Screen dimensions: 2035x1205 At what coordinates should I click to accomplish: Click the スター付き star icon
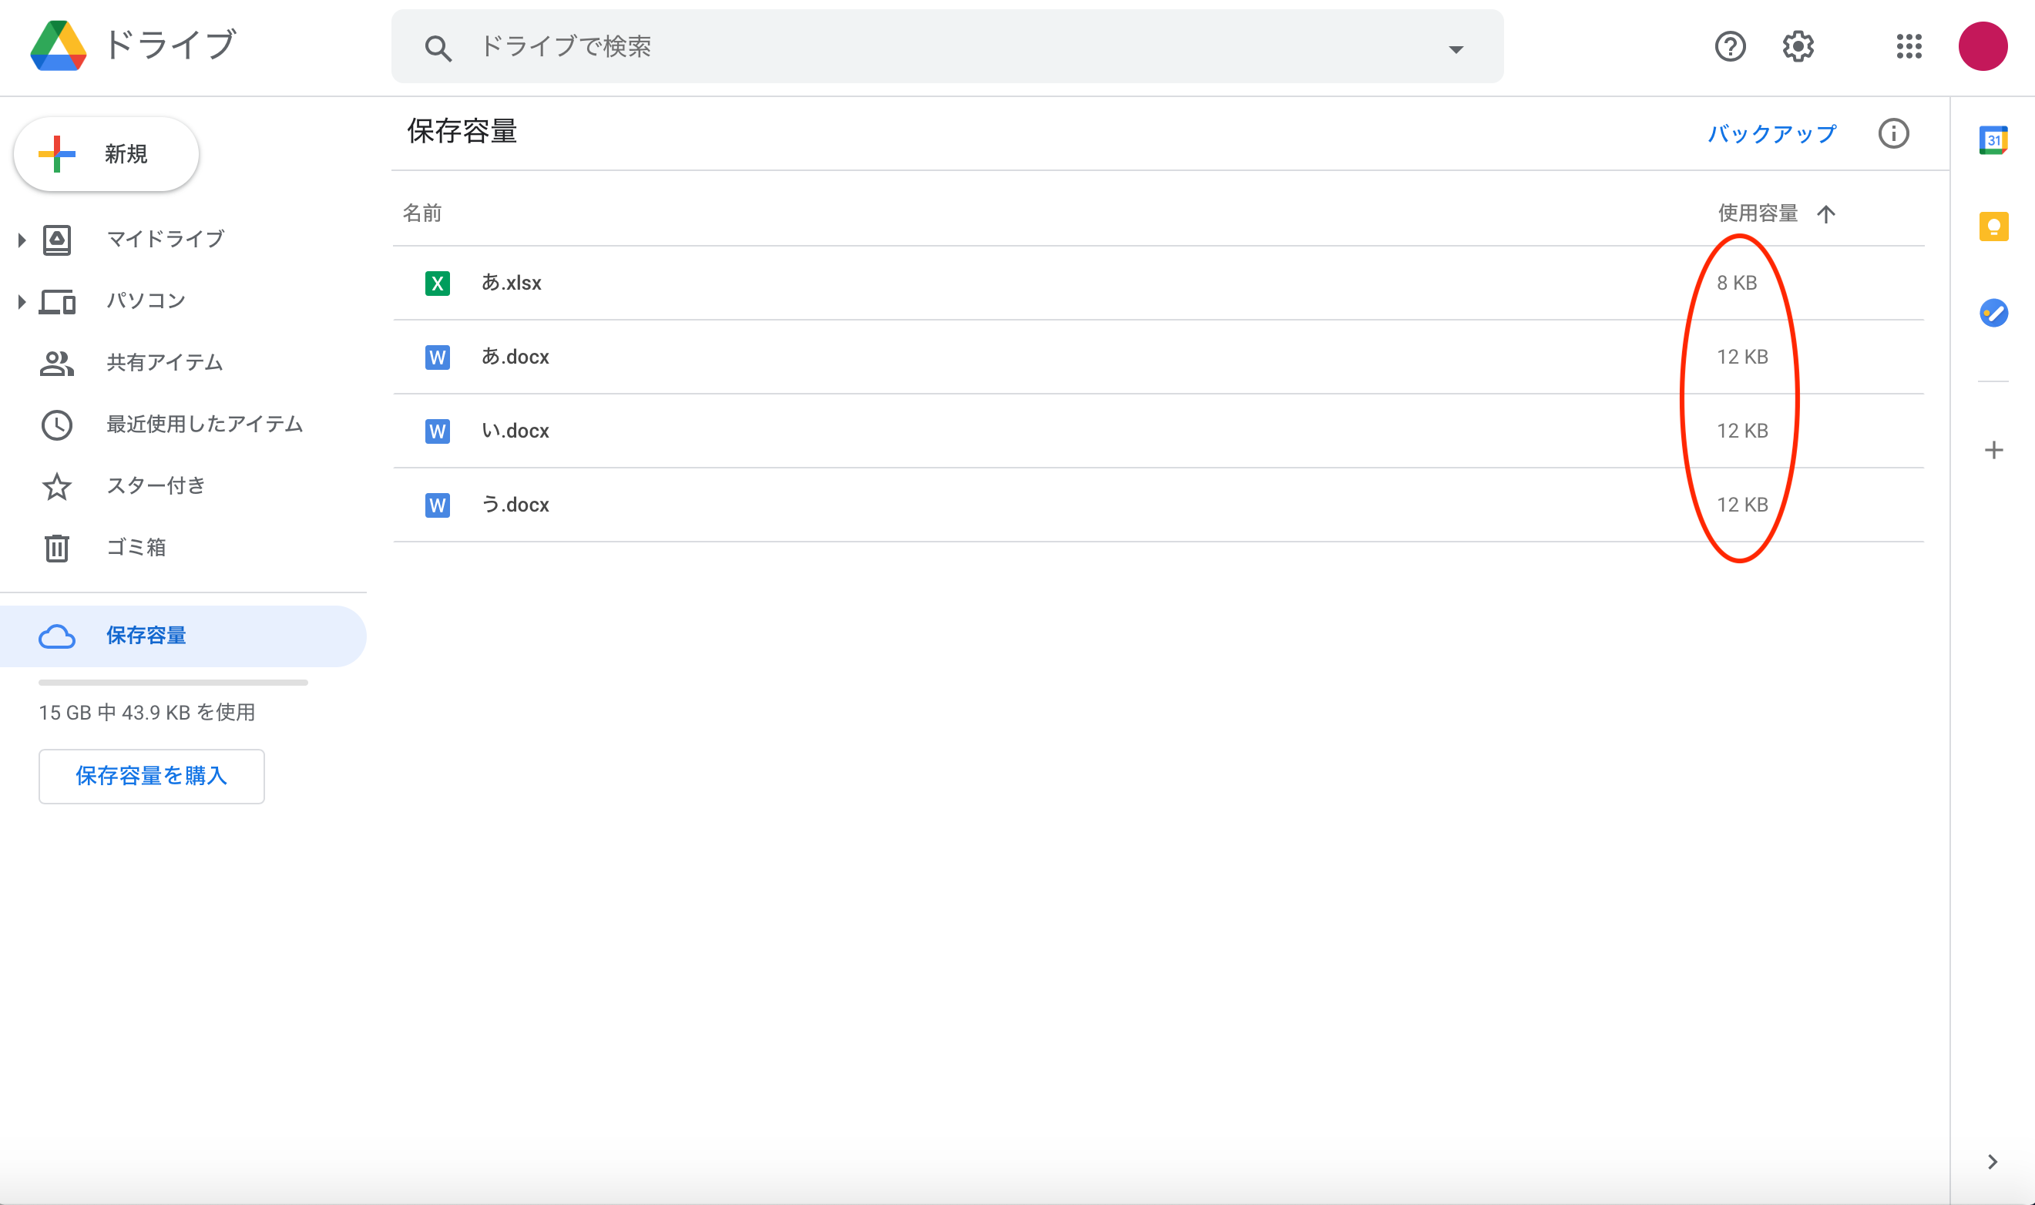[57, 487]
